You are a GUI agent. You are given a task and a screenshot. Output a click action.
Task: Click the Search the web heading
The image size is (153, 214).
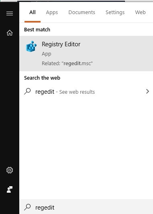point(42,78)
